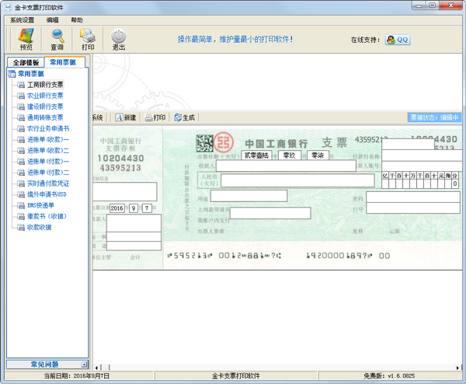
Task: Contact QQ online support
Action: click(x=398, y=40)
